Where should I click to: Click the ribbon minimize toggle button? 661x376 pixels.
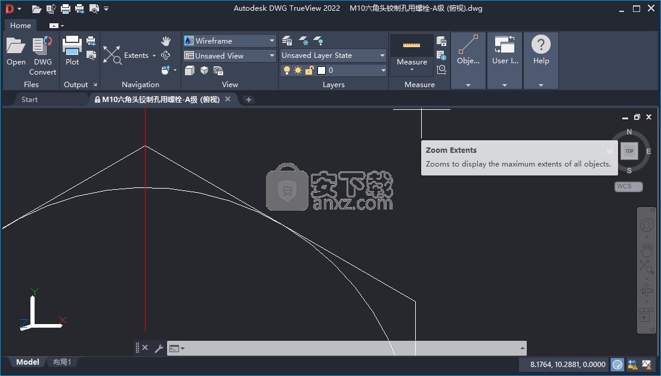pyautogui.click(x=54, y=26)
